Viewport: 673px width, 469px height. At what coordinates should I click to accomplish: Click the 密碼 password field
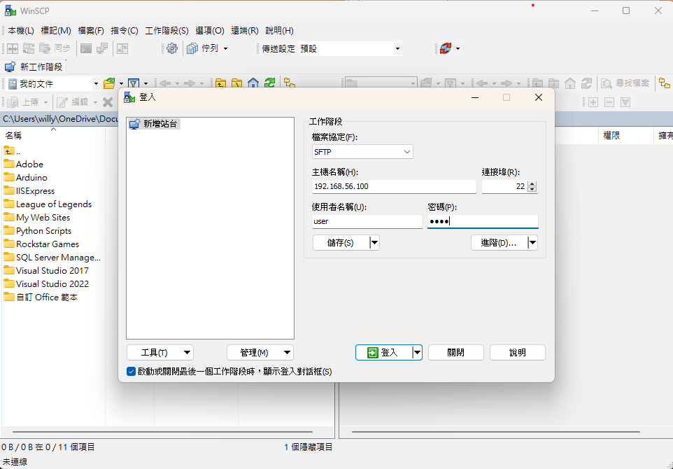[x=483, y=222]
